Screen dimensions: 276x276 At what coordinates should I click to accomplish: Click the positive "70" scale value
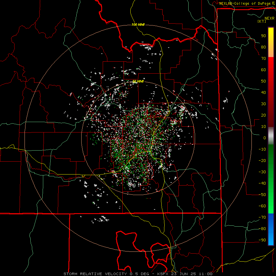pyautogui.click(x=263, y=59)
